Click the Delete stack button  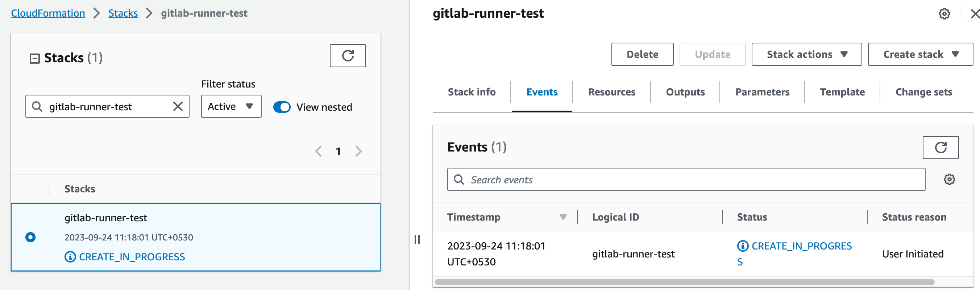click(x=642, y=54)
